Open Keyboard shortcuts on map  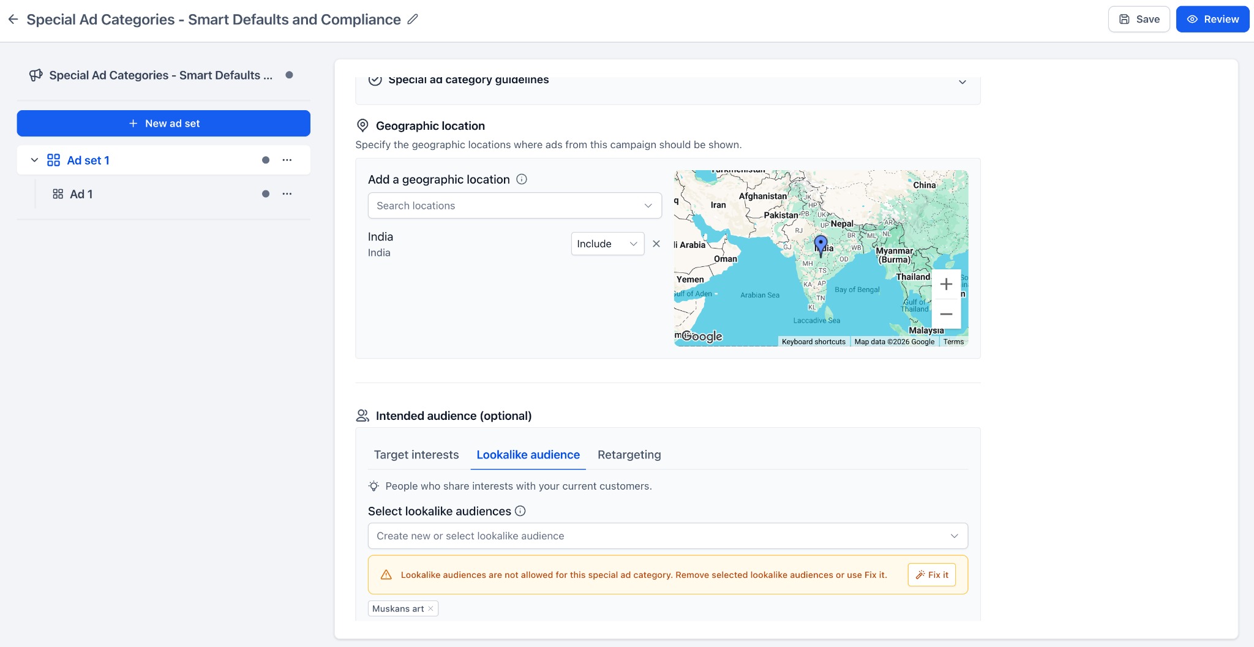pyautogui.click(x=813, y=342)
